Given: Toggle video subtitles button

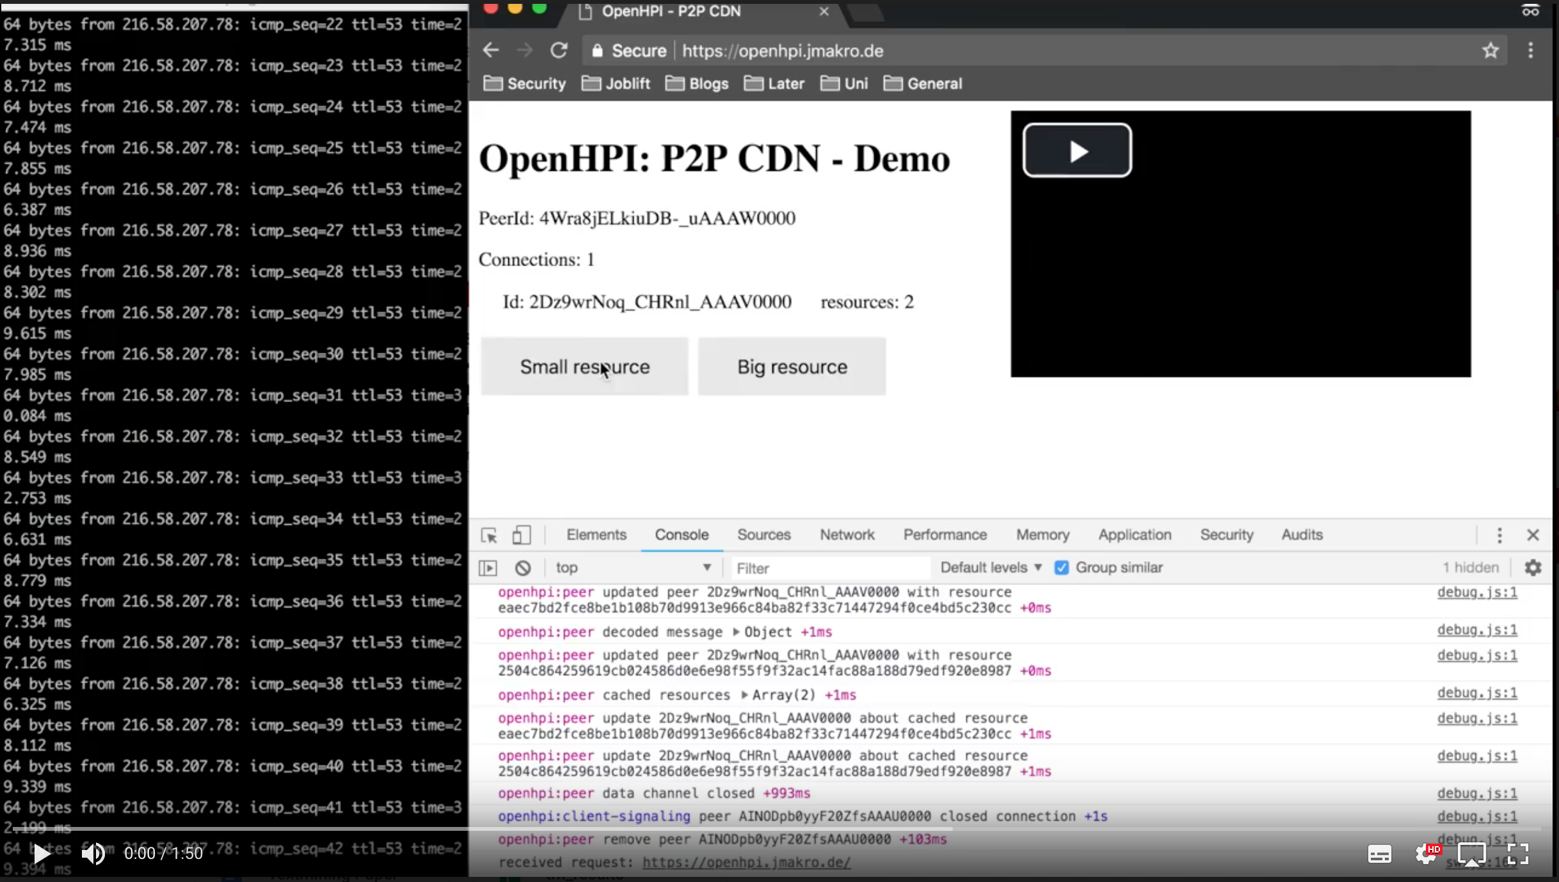Looking at the screenshot, I should pos(1379,854).
